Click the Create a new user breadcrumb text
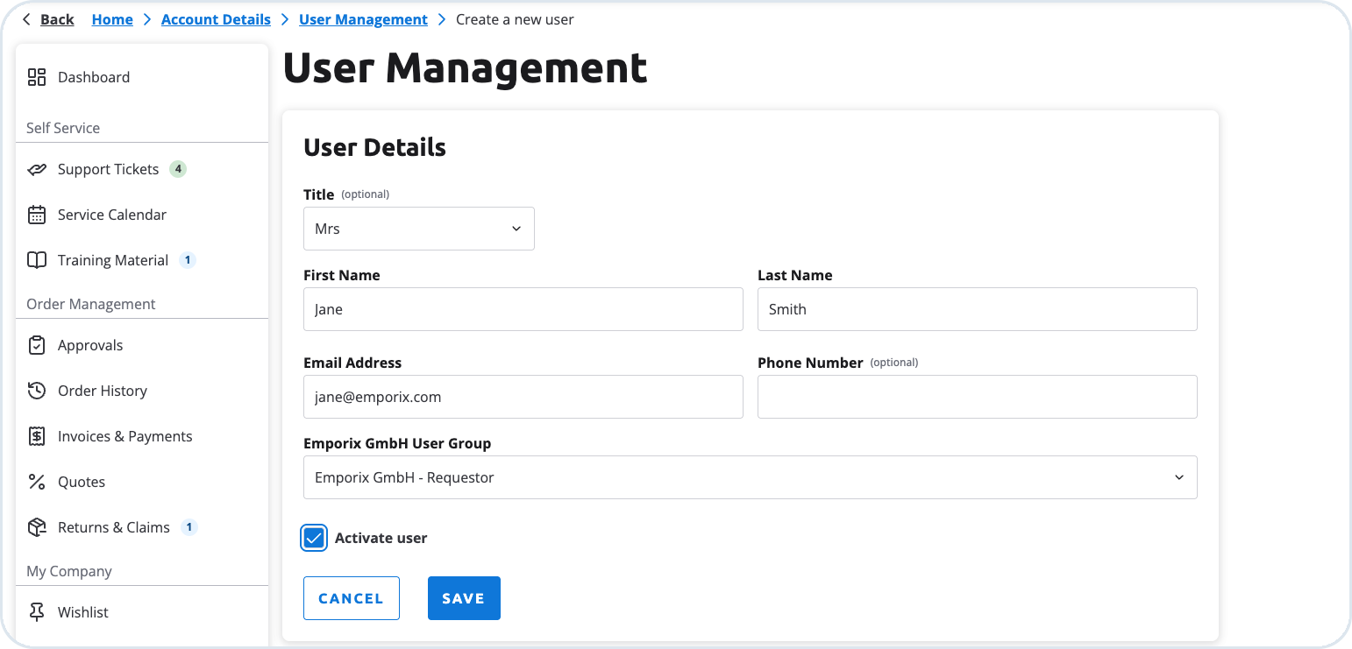The width and height of the screenshot is (1352, 649). click(515, 19)
